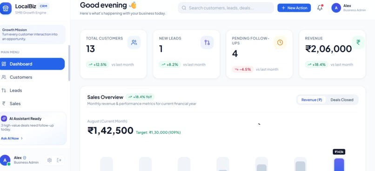Click the CRM badge beside LocalBiz
This screenshot has height=171, width=375.
(43, 6)
